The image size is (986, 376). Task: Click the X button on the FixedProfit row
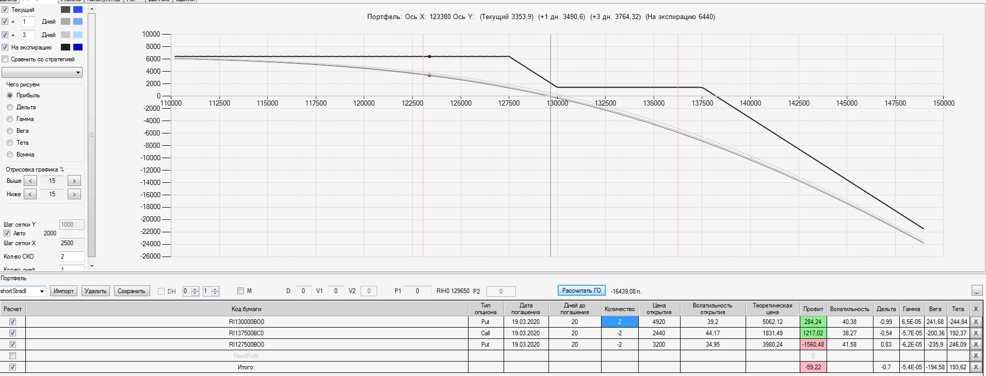point(975,356)
